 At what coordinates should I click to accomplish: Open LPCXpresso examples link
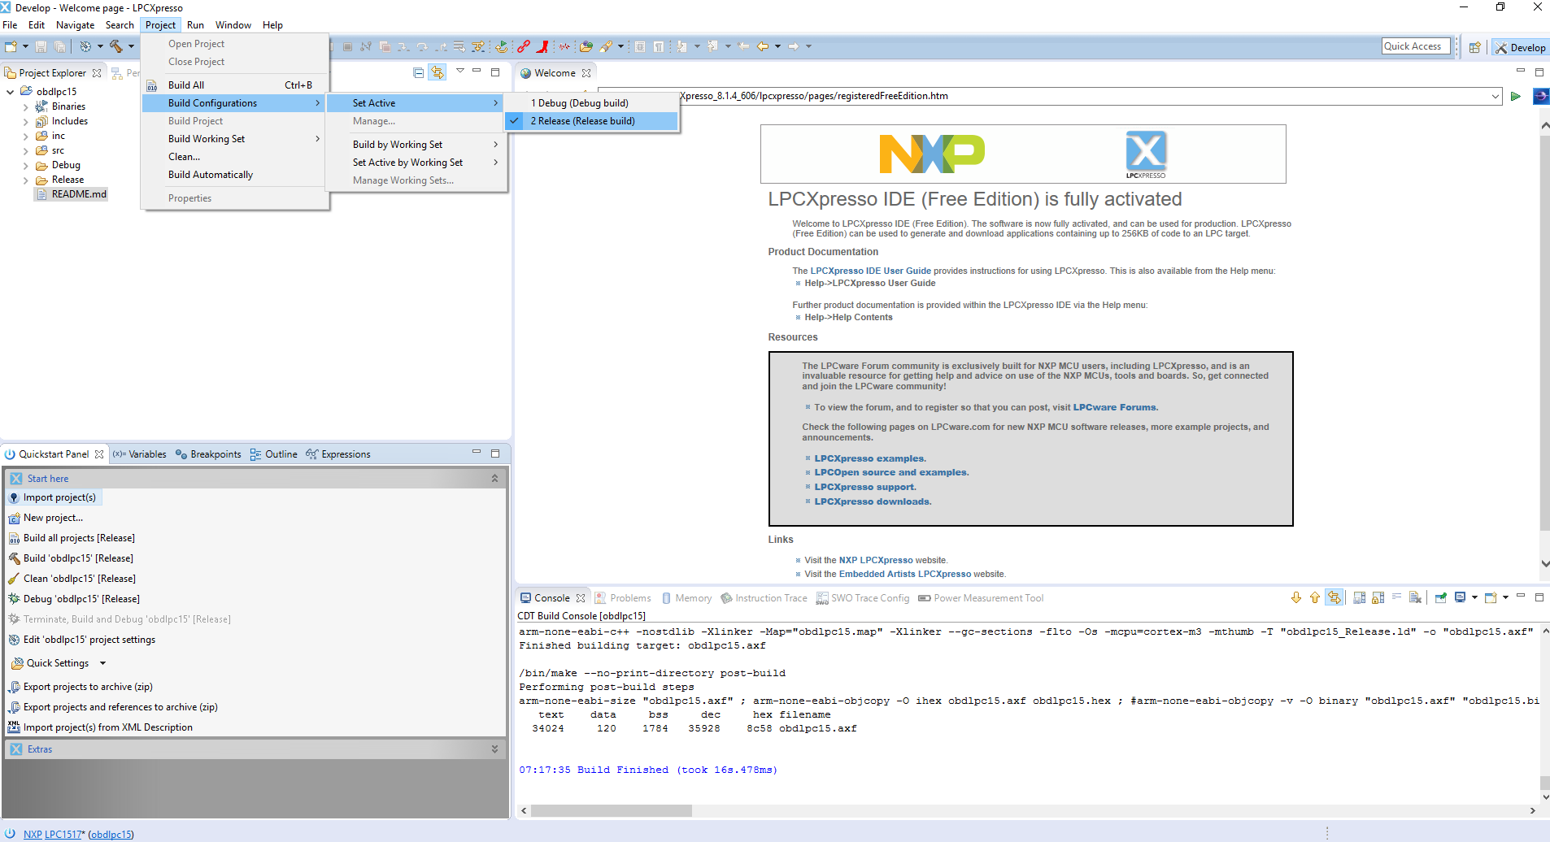869,458
